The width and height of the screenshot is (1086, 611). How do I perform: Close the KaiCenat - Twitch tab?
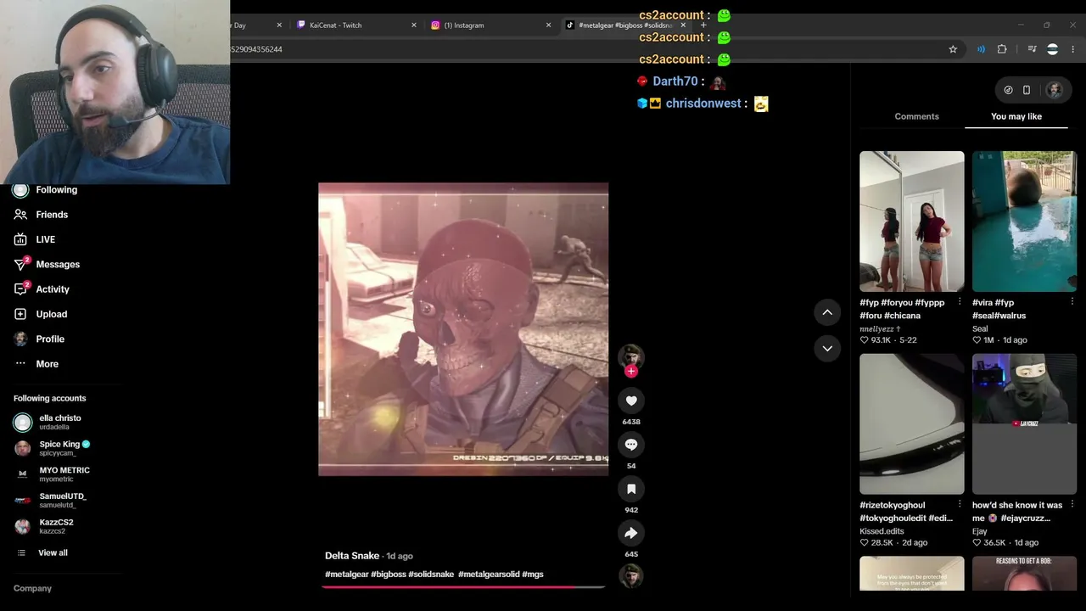pyautogui.click(x=414, y=25)
